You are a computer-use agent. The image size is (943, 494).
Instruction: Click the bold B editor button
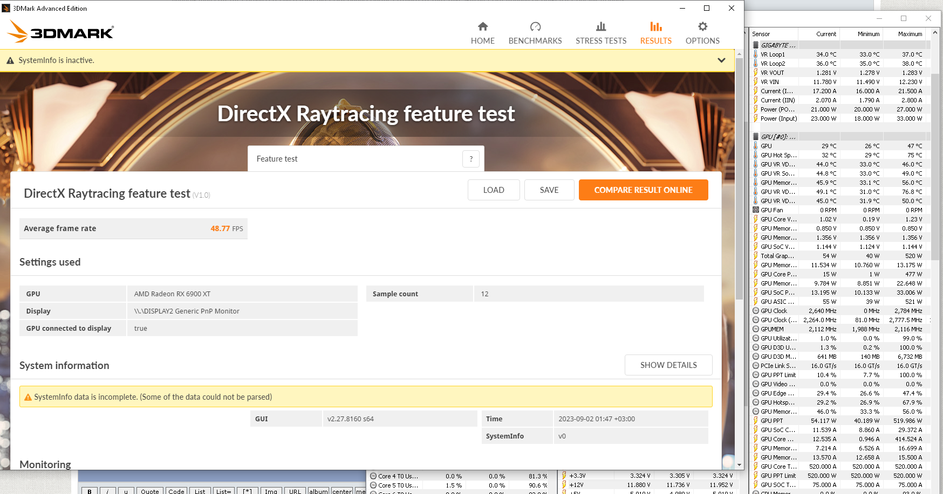click(x=90, y=491)
